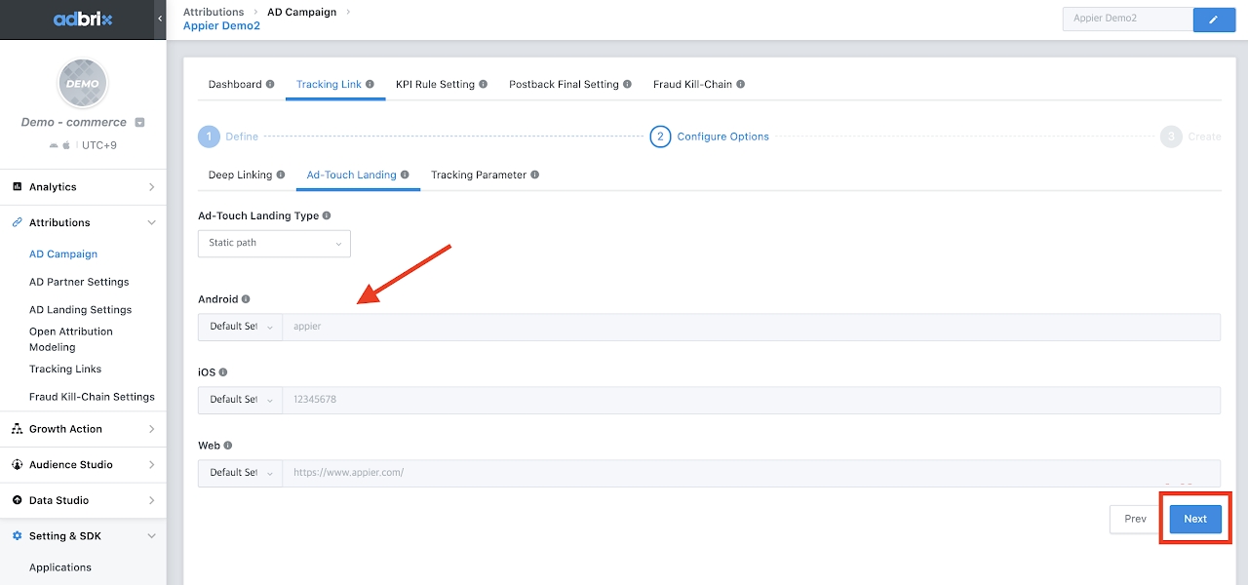1248x585 pixels.
Task: Open Android Default Set dropdown
Action: [240, 327]
